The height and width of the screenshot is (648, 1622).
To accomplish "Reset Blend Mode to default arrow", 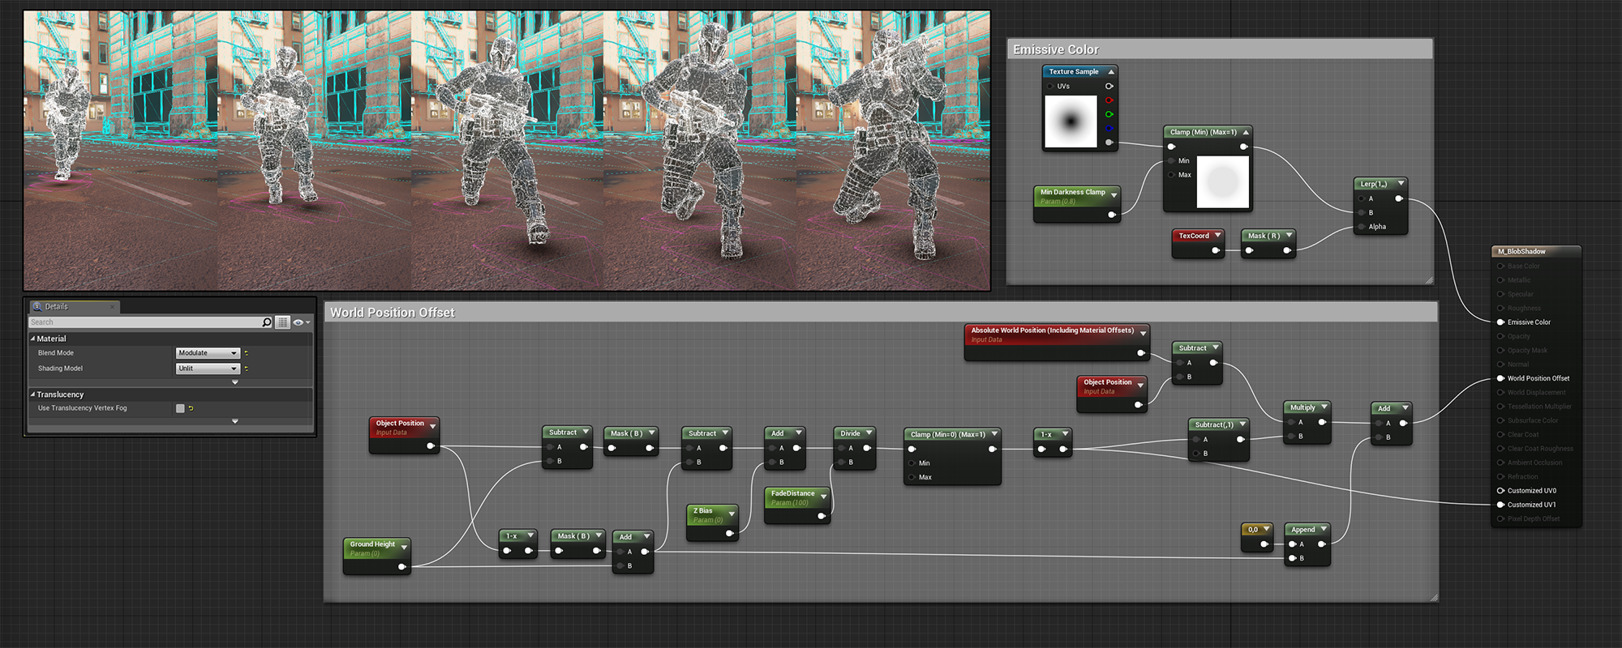I will click(247, 353).
